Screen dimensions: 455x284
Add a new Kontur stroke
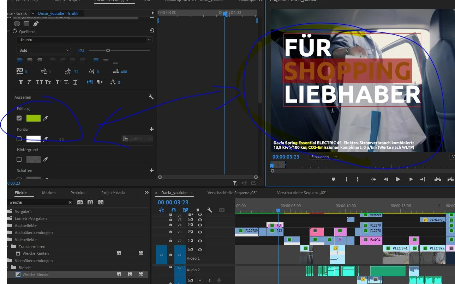pyautogui.click(x=152, y=129)
